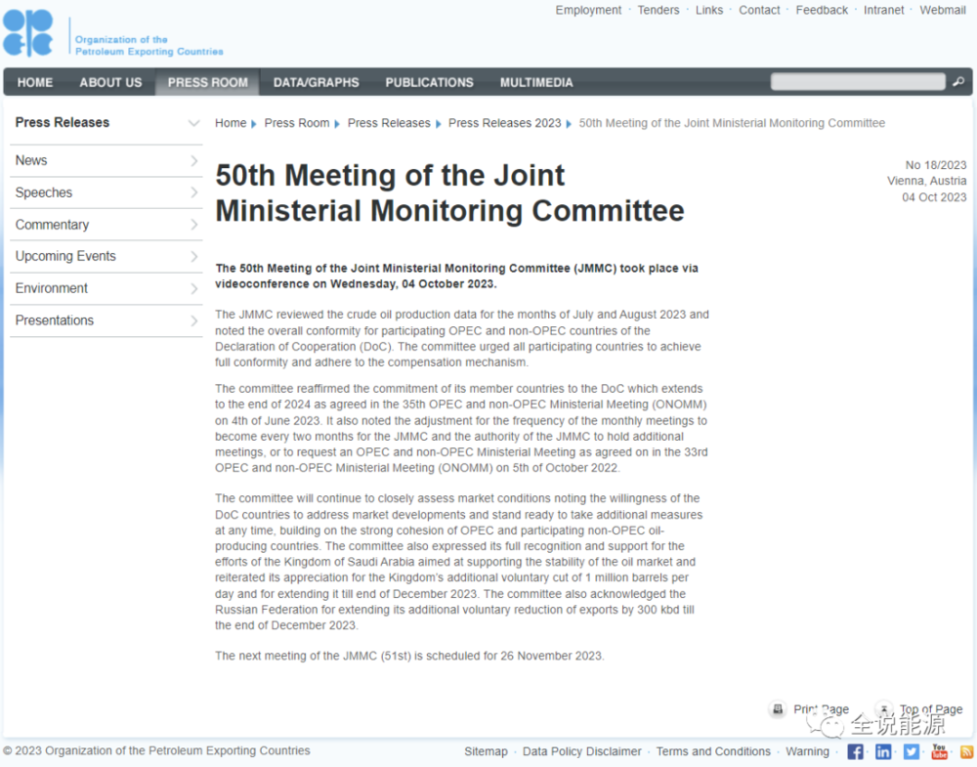Expand the Upcoming Events sidebar item
The height and width of the screenshot is (767, 977).
click(x=193, y=257)
